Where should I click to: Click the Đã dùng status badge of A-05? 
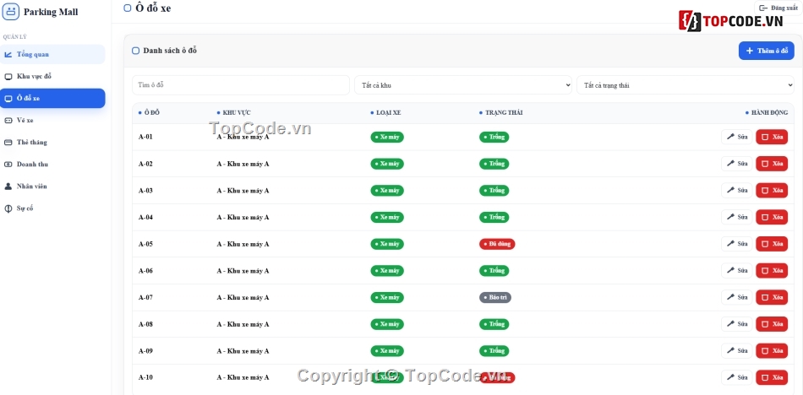click(x=497, y=244)
